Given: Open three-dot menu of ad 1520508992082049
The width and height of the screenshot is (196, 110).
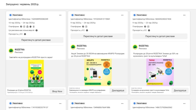Looking at the screenshot, I should click(60, 15).
